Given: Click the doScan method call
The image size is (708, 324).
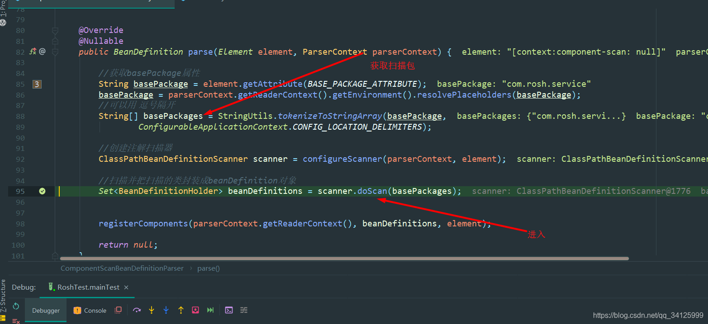Looking at the screenshot, I should click(372, 191).
